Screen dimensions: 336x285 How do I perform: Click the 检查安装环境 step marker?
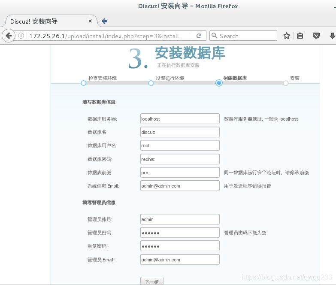[x=84, y=83]
